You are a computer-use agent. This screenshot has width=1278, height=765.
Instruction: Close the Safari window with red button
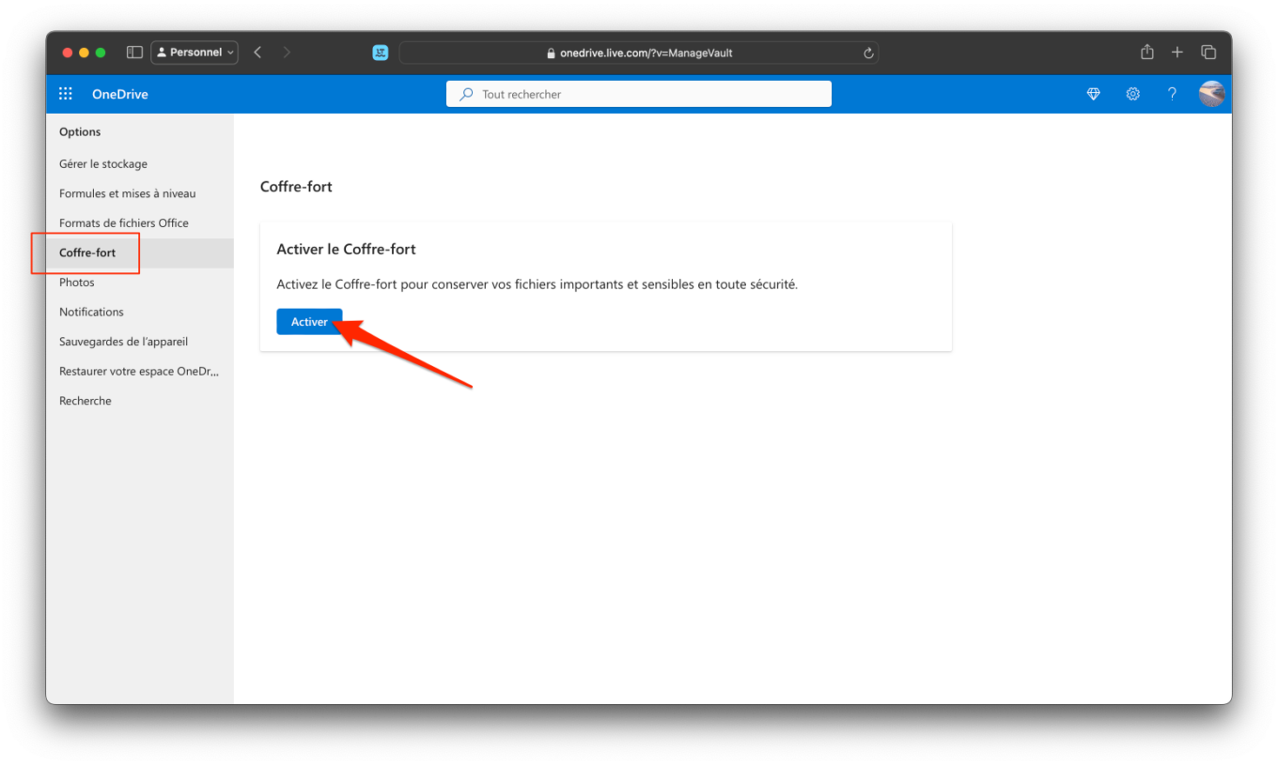pos(68,53)
